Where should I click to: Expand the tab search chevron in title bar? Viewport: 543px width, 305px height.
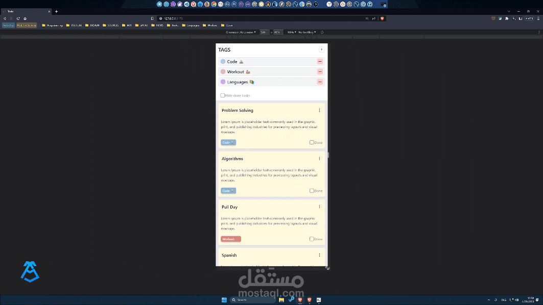coord(509,11)
